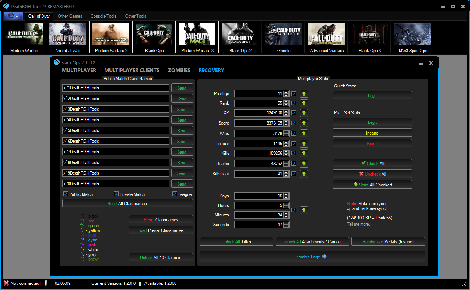Open Modern Warfare 2 game tile

[111, 37]
